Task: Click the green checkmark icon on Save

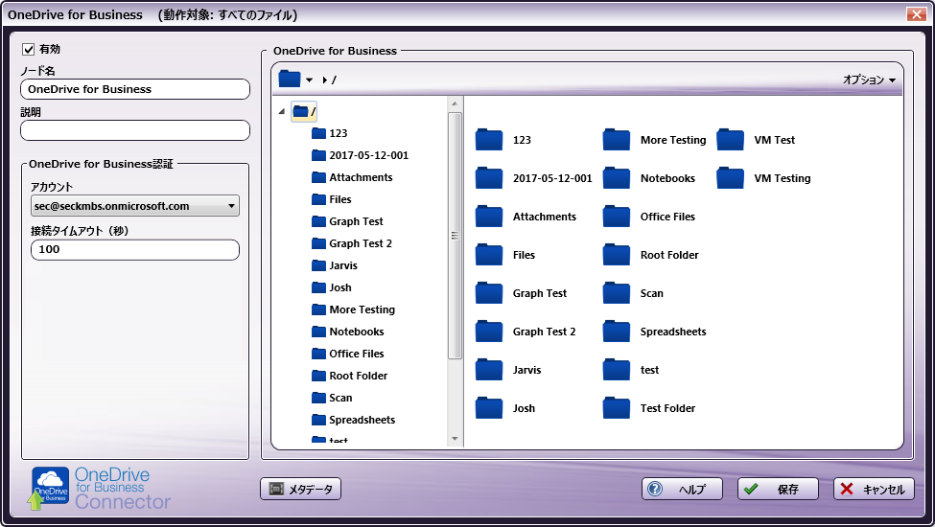Action: pos(751,489)
